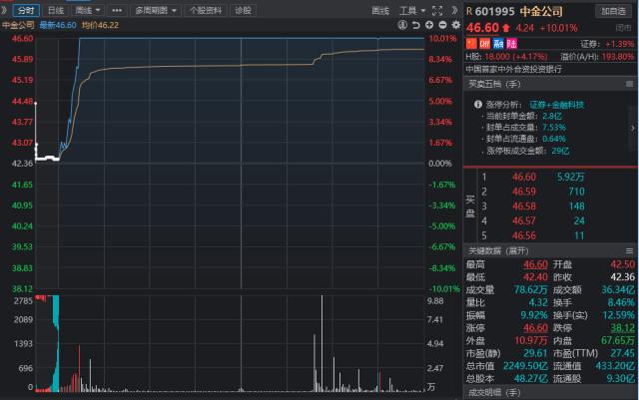The image size is (639, 400).
Task: Click the 最高 value 46.60
Action: (x=535, y=264)
